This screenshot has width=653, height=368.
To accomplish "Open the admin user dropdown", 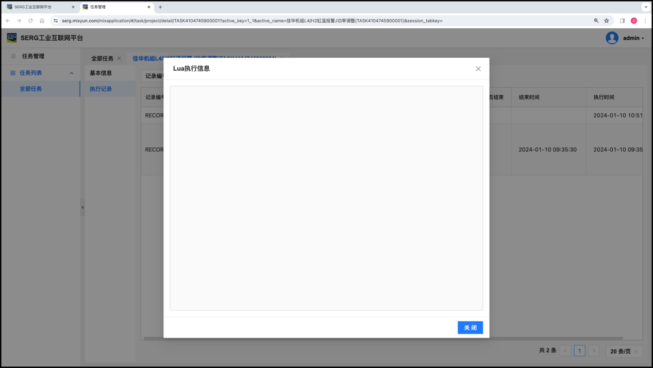I will (x=633, y=38).
